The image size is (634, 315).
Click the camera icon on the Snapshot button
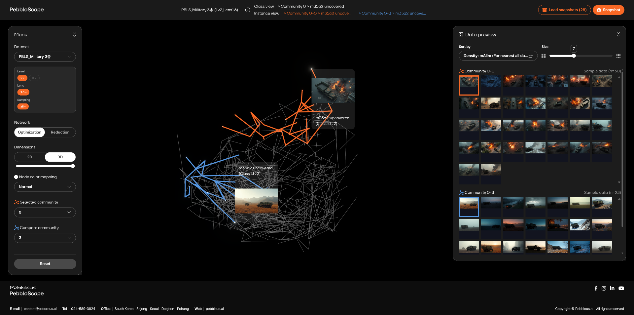[599, 10]
